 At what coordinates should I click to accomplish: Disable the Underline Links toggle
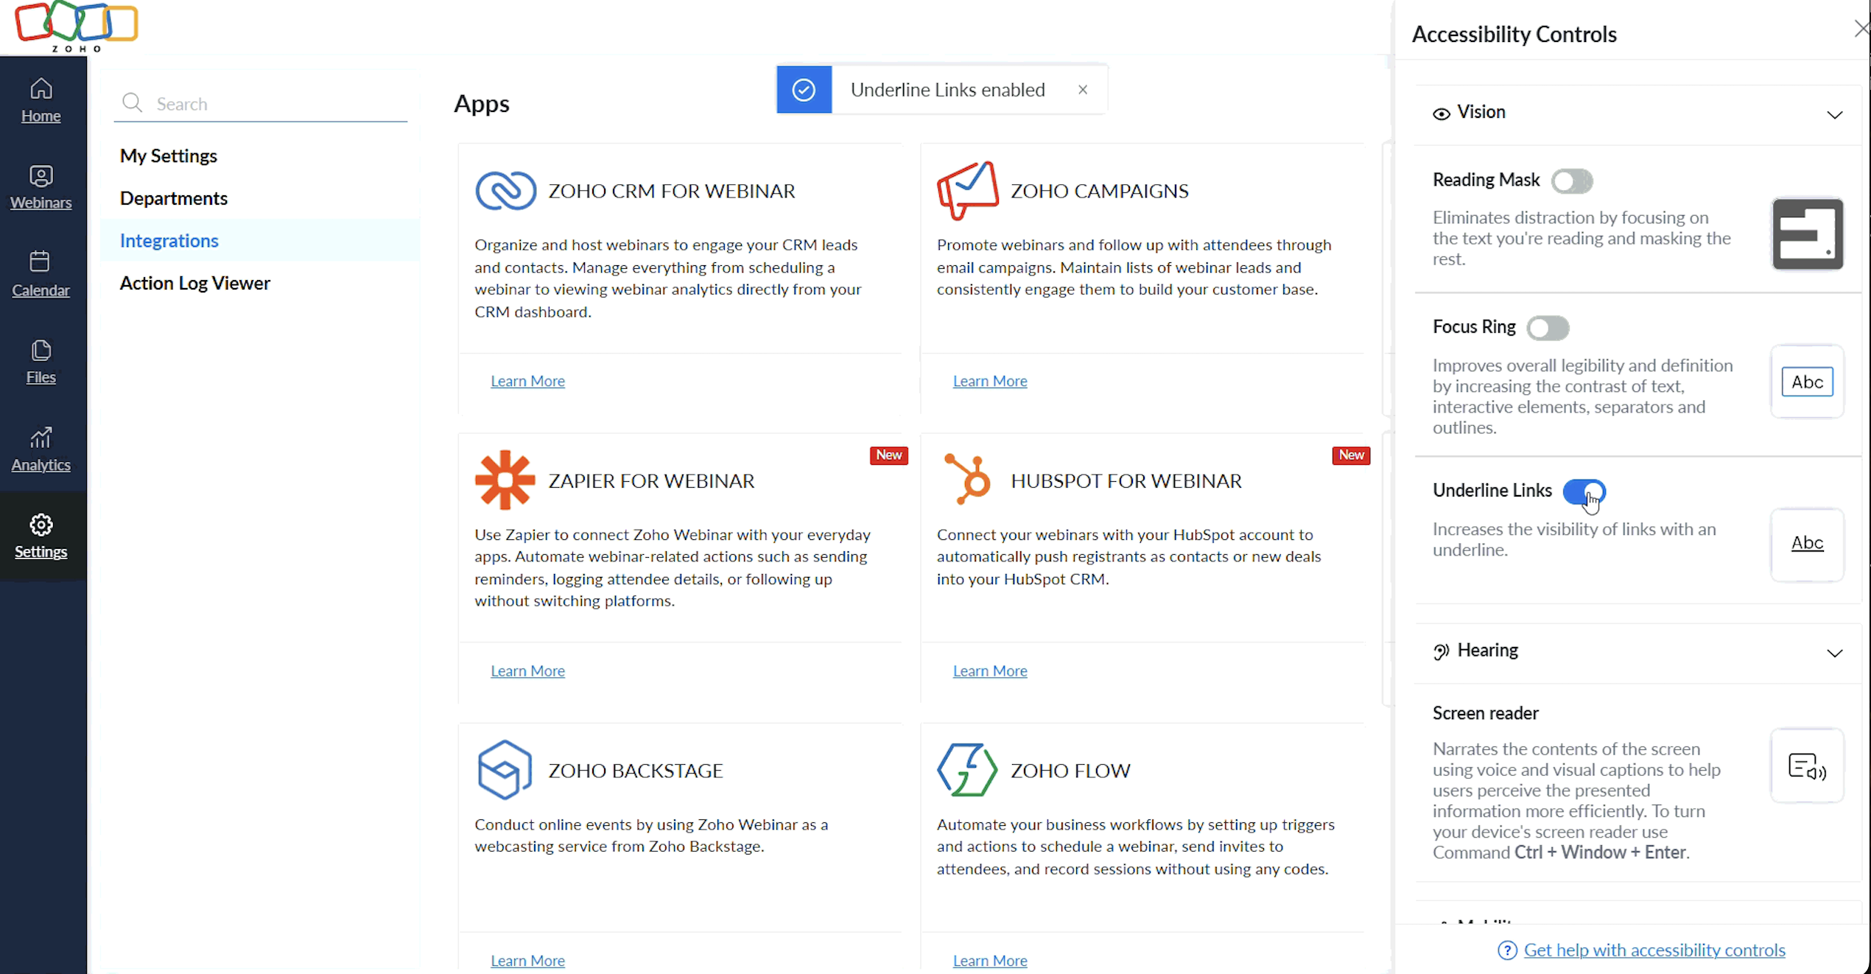pos(1583,491)
